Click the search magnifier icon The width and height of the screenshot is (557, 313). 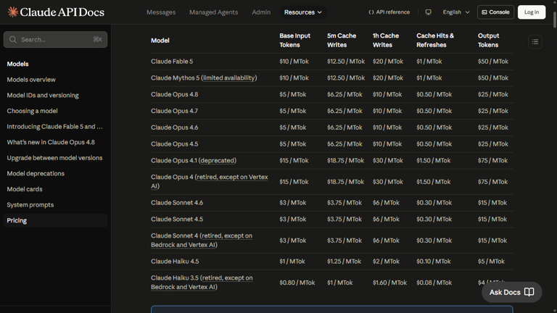click(13, 39)
